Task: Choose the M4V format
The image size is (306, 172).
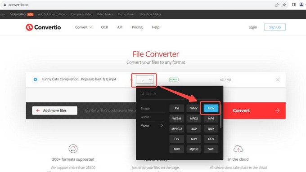Action: [194, 139]
